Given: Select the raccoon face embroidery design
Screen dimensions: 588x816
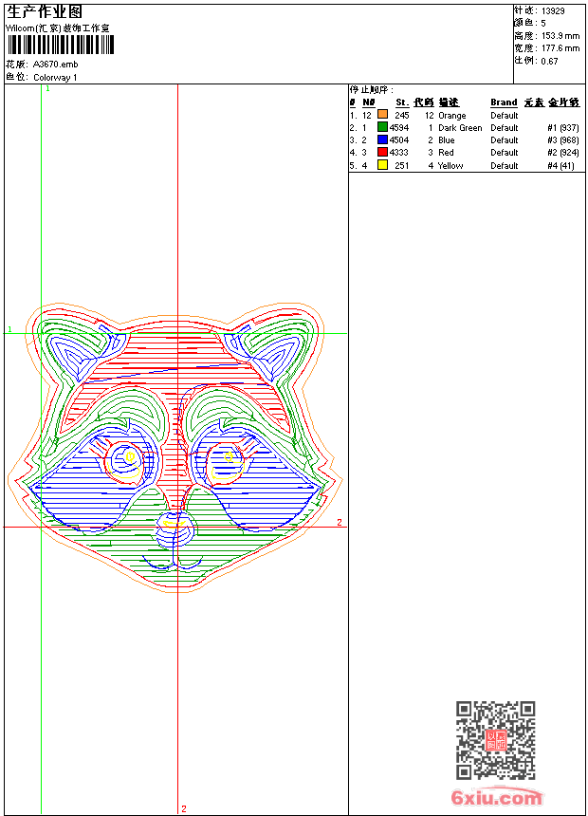Looking at the screenshot, I should [175, 447].
